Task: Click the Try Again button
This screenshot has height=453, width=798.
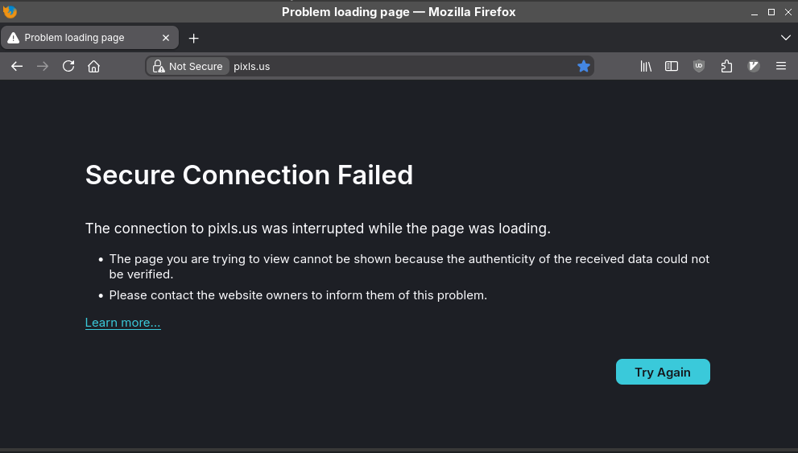Action: pyautogui.click(x=663, y=372)
